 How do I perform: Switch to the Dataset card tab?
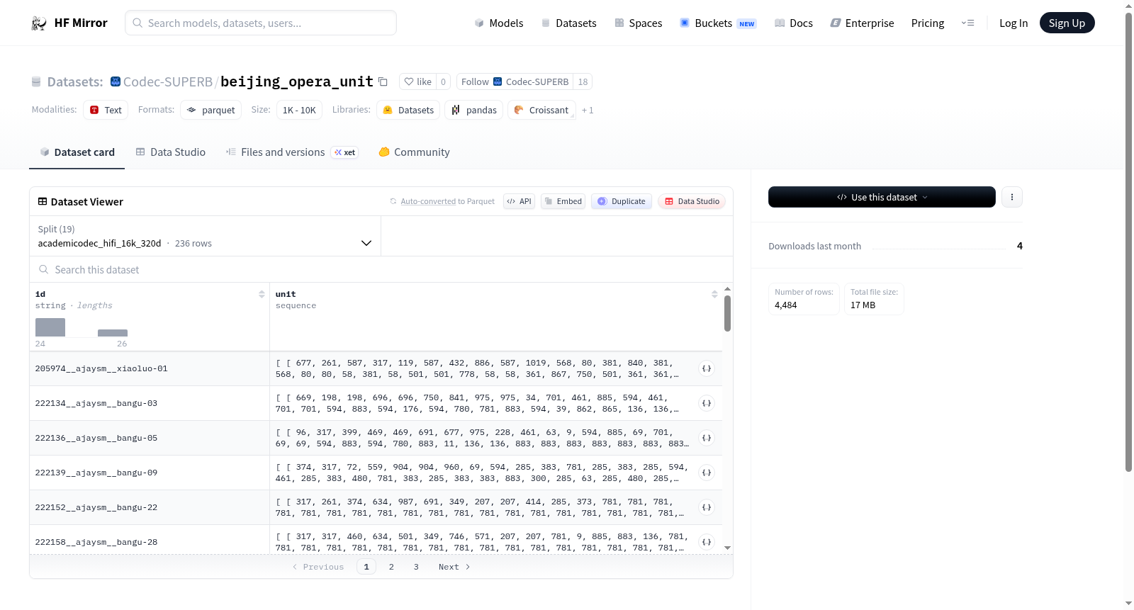pos(77,152)
